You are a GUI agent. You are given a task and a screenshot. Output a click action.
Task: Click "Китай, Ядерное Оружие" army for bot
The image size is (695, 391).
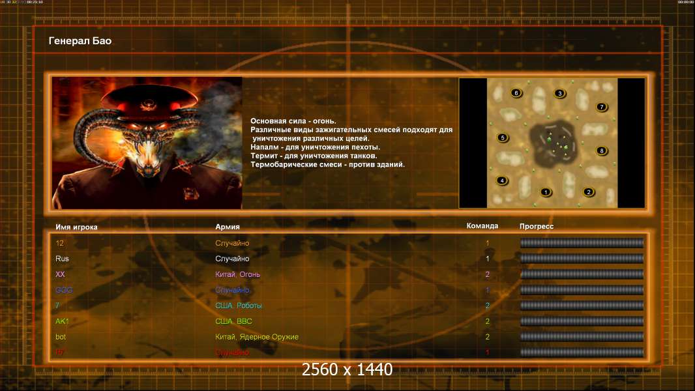coord(257,337)
